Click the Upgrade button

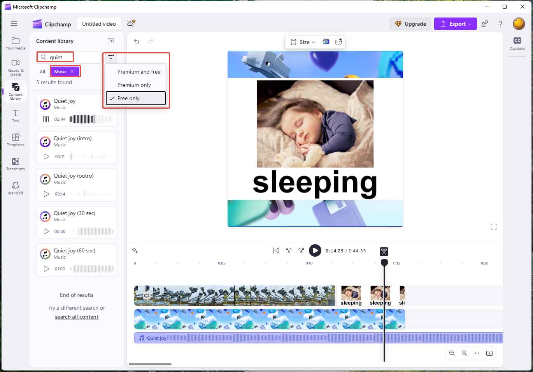pos(410,24)
